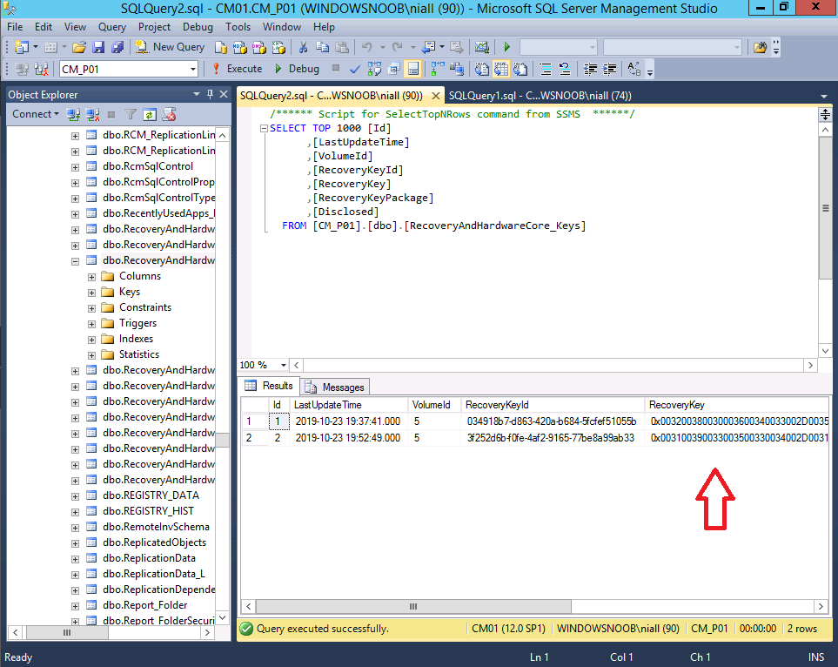This screenshot has height=667, width=838.
Task: Click the New Project toolbar icon
Action: point(22,47)
